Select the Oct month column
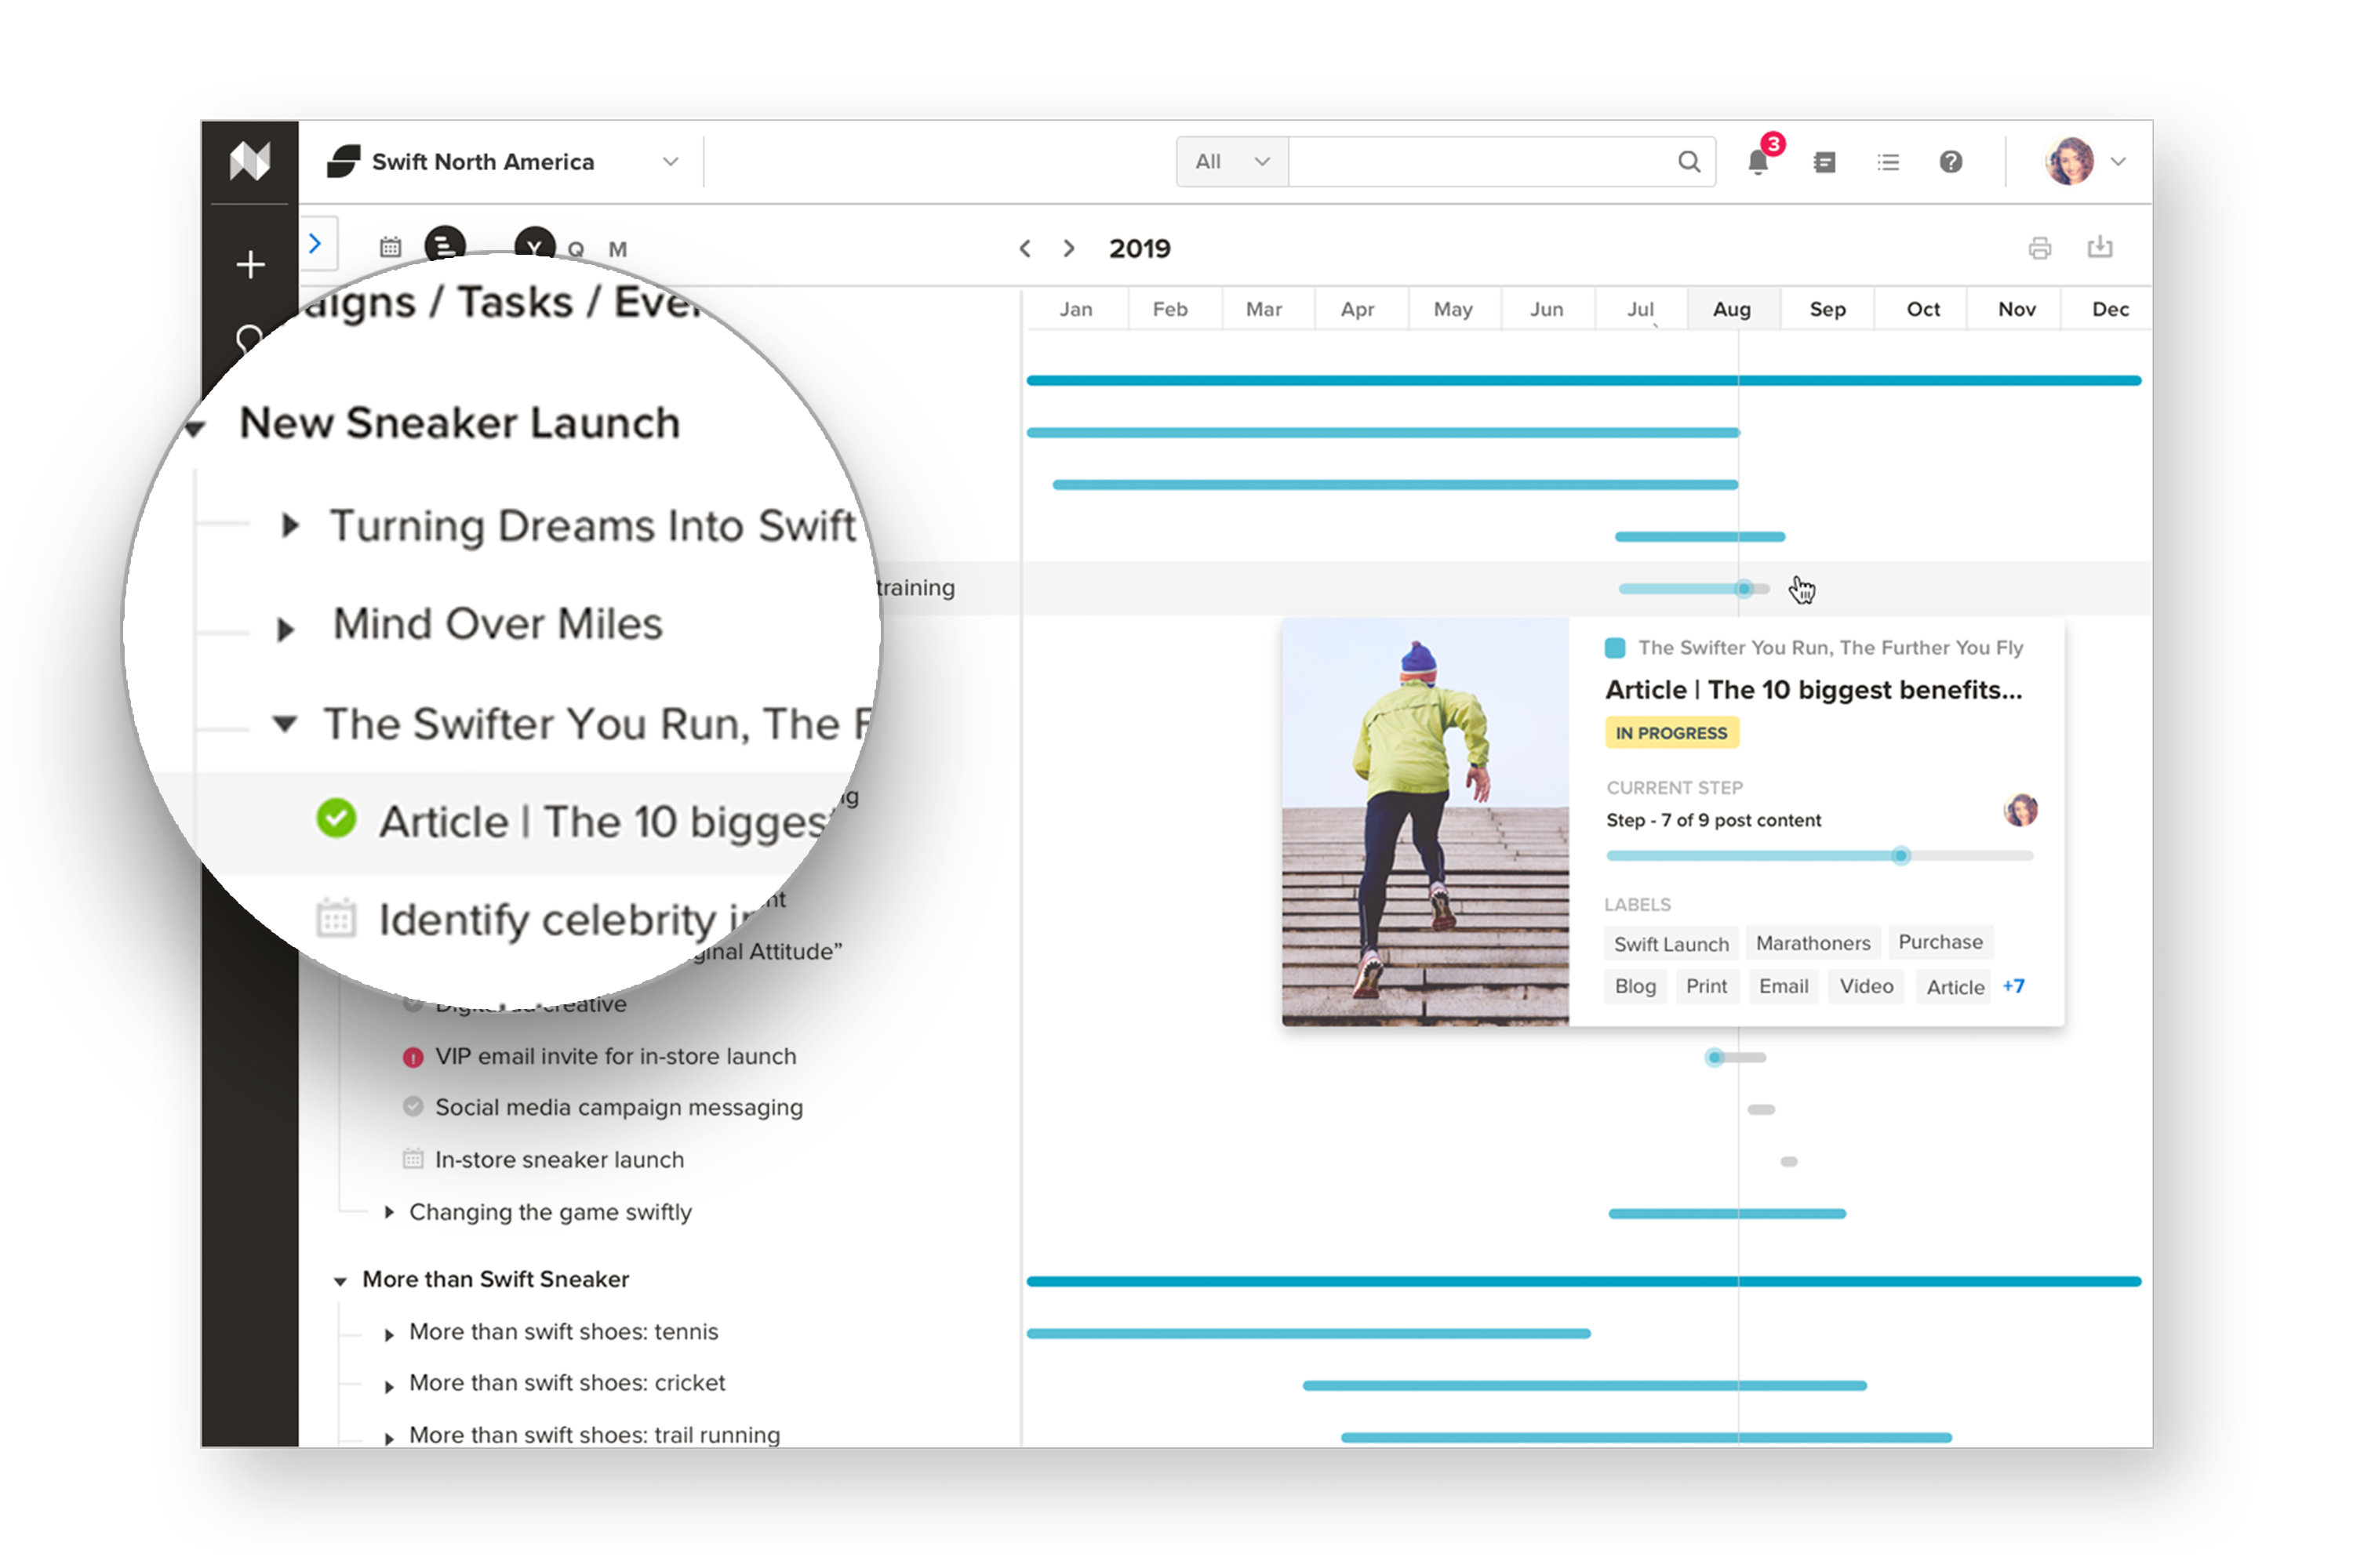 point(1922,309)
